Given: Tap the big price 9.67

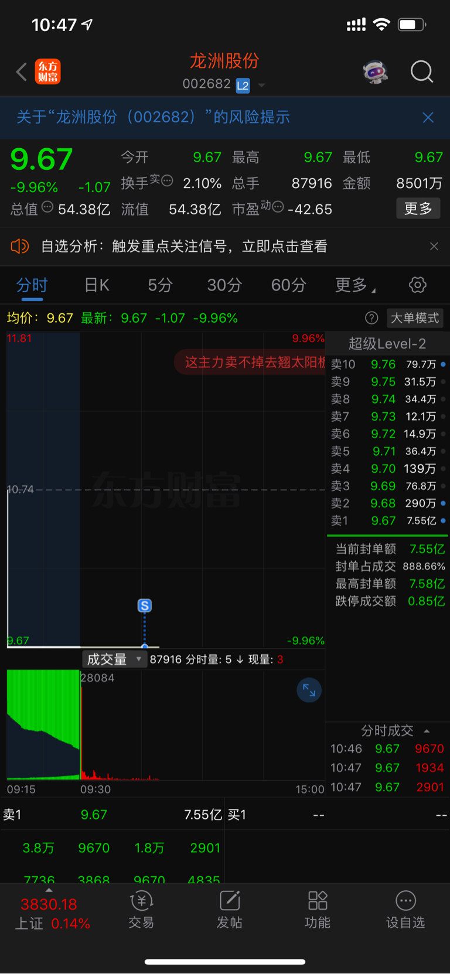Looking at the screenshot, I should pyautogui.click(x=42, y=159).
